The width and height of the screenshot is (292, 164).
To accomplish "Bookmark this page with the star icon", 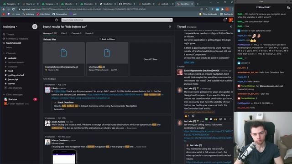I will (x=206, y=9).
